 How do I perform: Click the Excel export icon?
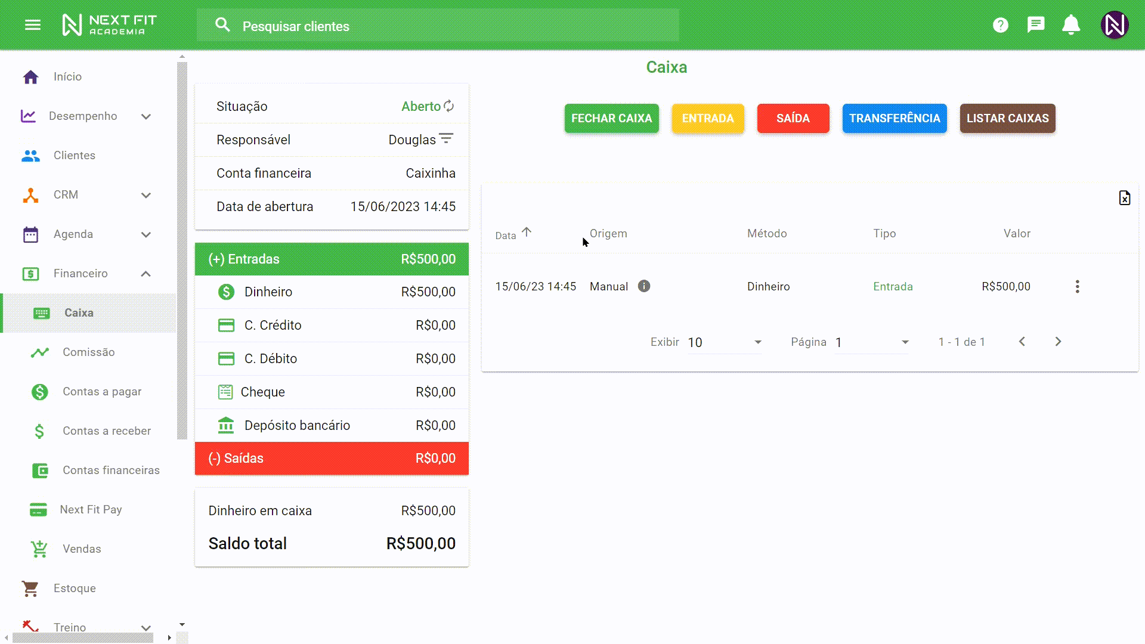[x=1124, y=198]
